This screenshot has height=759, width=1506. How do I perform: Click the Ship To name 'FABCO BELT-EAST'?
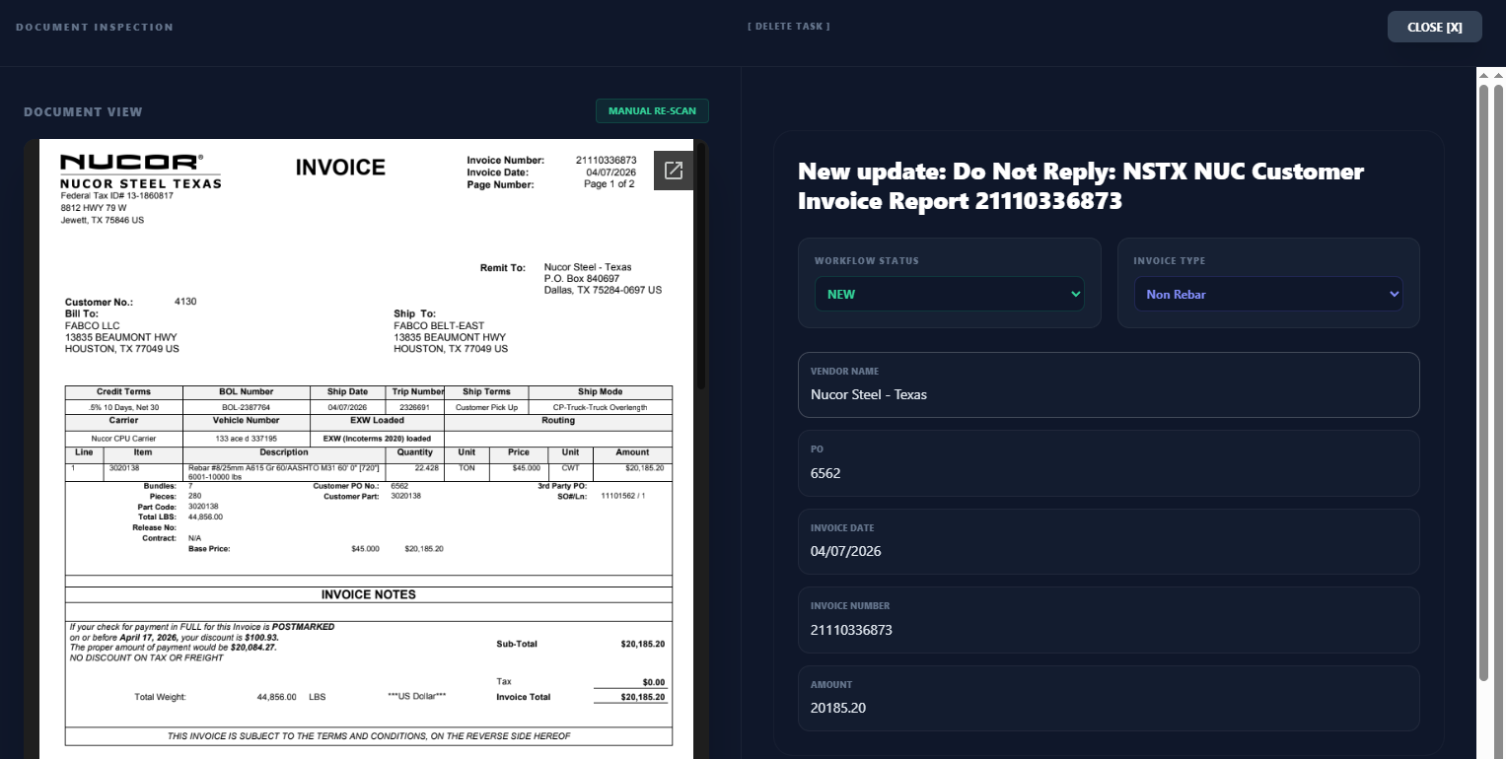439,325
